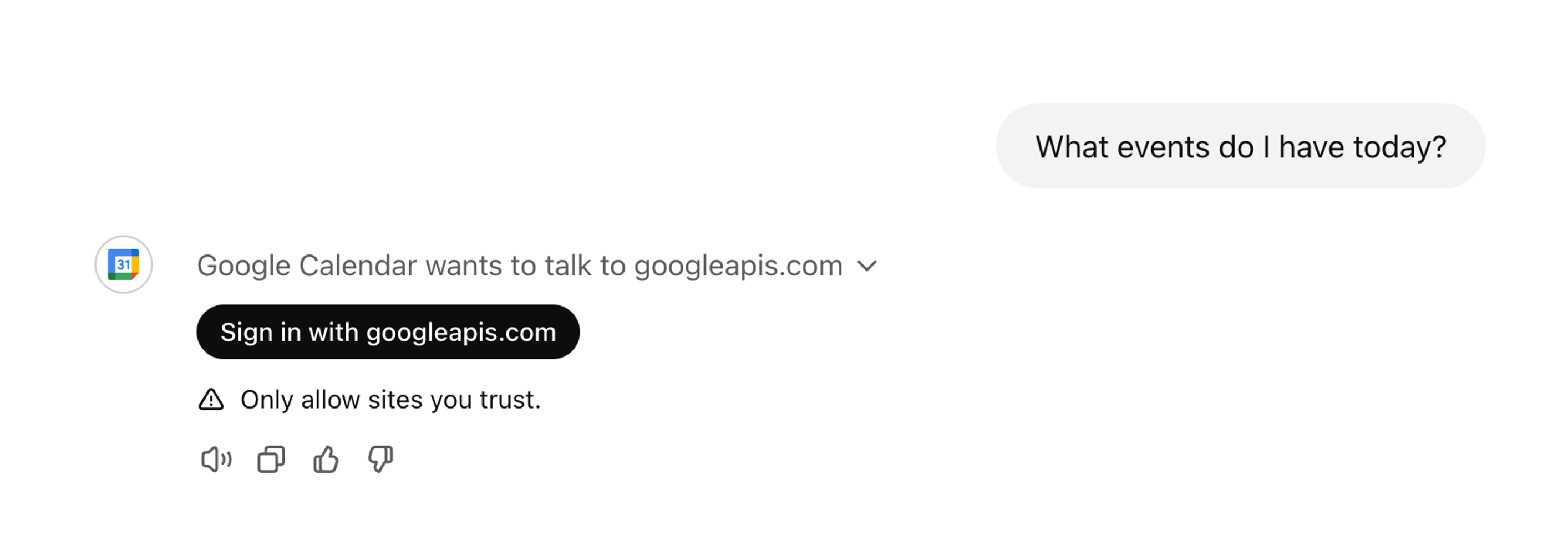Select the Only allow sites you trust warning
This screenshot has width=1558, height=541.
pos(390,400)
